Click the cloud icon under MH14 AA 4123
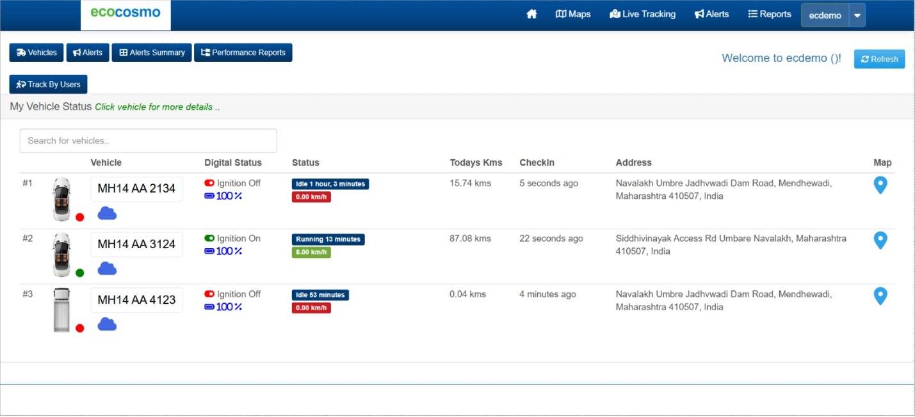Screen dimensions: 915x417 [x=107, y=325]
